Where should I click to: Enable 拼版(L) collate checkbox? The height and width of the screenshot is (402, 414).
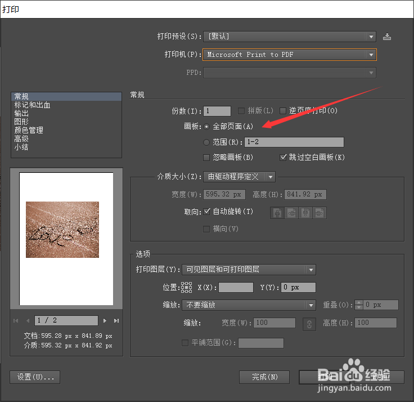[x=241, y=111]
